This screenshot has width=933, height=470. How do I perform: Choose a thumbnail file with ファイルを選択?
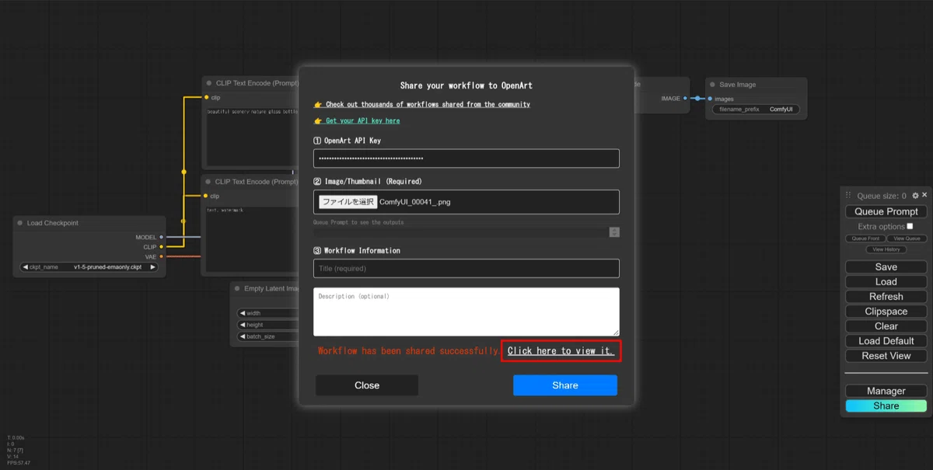coord(348,202)
